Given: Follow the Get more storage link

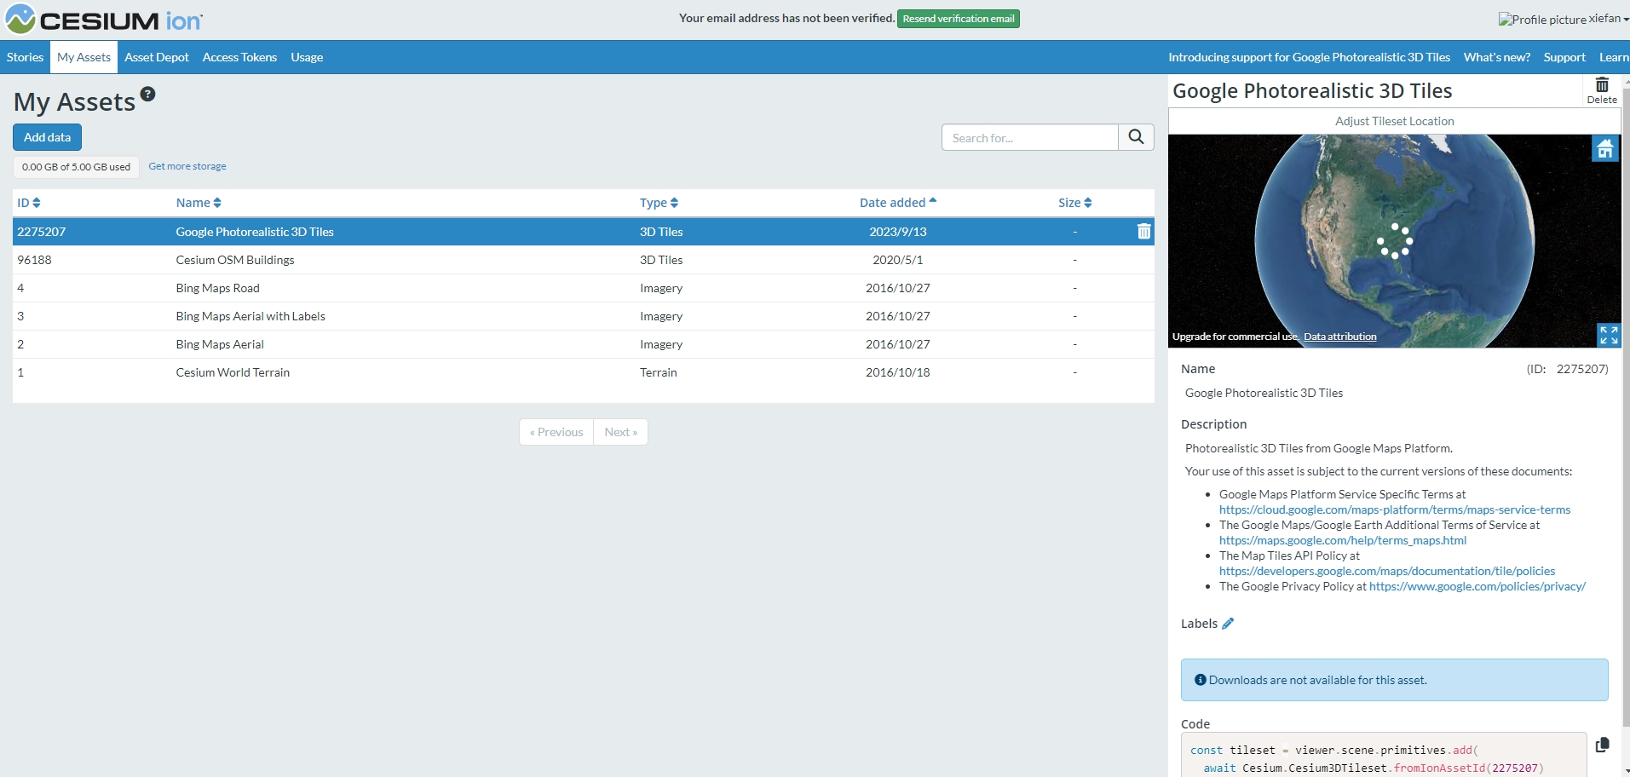Looking at the screenshot, I should (x=187, y=166).
